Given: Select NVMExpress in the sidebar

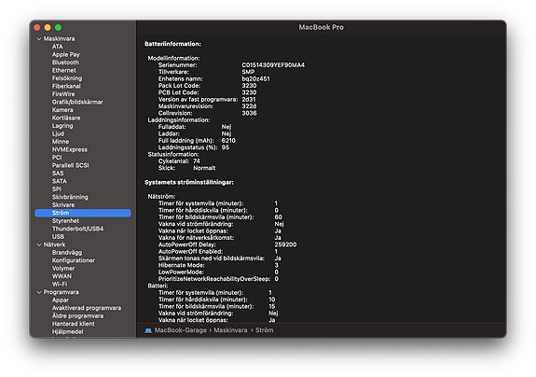Looking at the screenshot, I should tap(69, 149).
